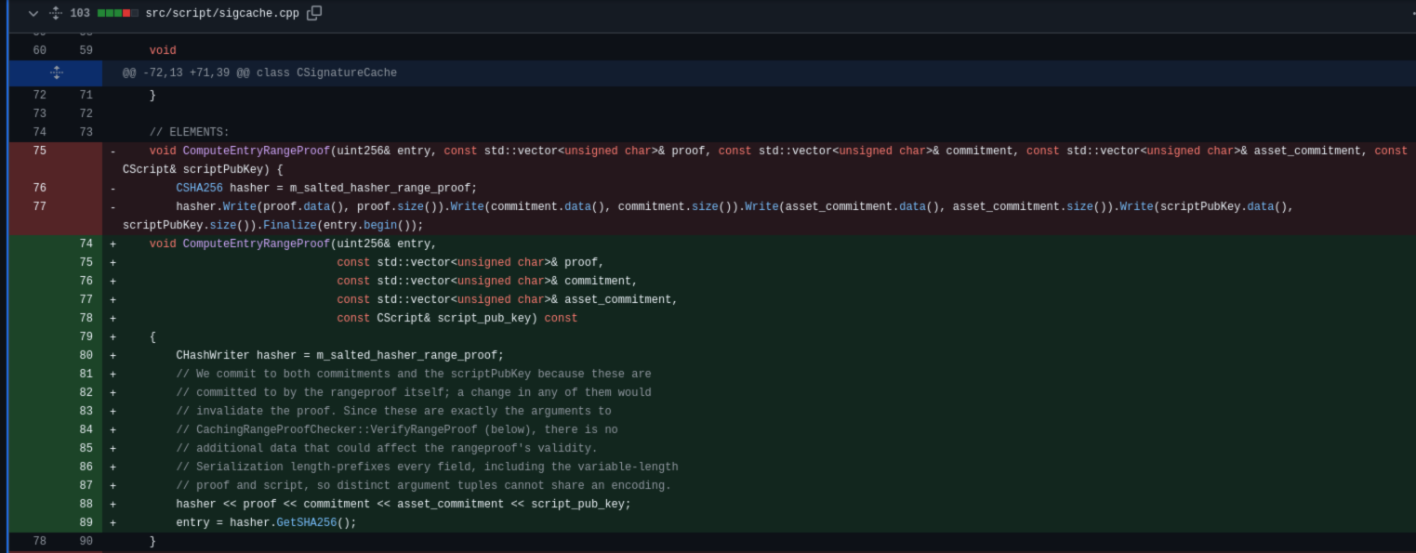Viewport: 1416px width, 553px height.
Task: Collapse the sigcache.cpp file diff
Action: [x=33, y=13]
